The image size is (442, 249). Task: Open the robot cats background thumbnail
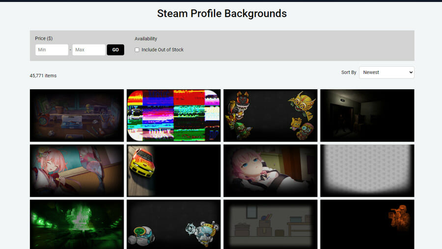(x=270, y=115)
